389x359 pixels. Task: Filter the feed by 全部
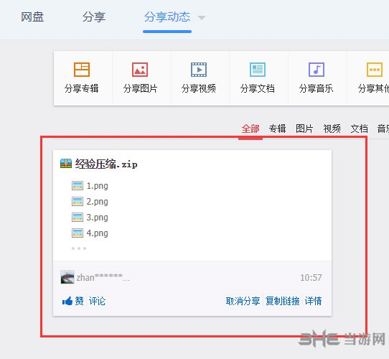250,129
